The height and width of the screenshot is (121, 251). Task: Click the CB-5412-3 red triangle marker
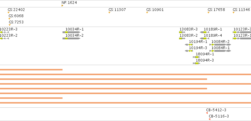point(207,113)
